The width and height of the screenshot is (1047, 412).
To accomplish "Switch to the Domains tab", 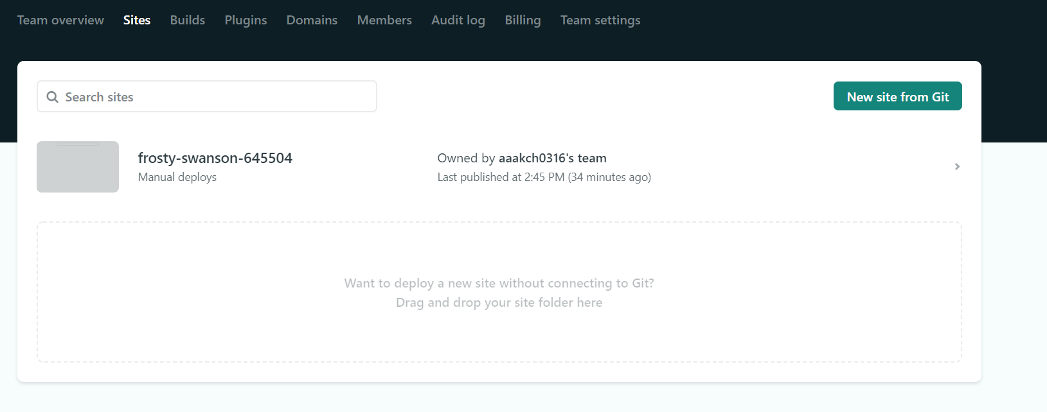I will pyautogui.click(x=312, y=20).
